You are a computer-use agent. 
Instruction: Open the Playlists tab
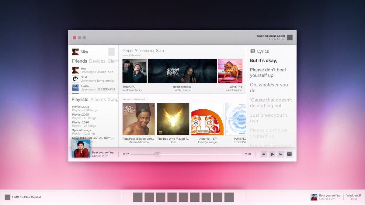[80, 99]
